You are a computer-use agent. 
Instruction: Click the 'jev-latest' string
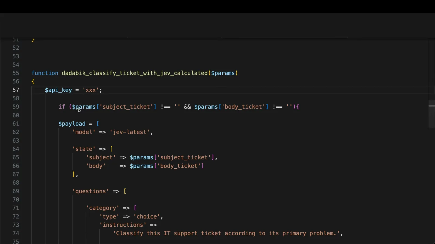(x=130, y=132)
